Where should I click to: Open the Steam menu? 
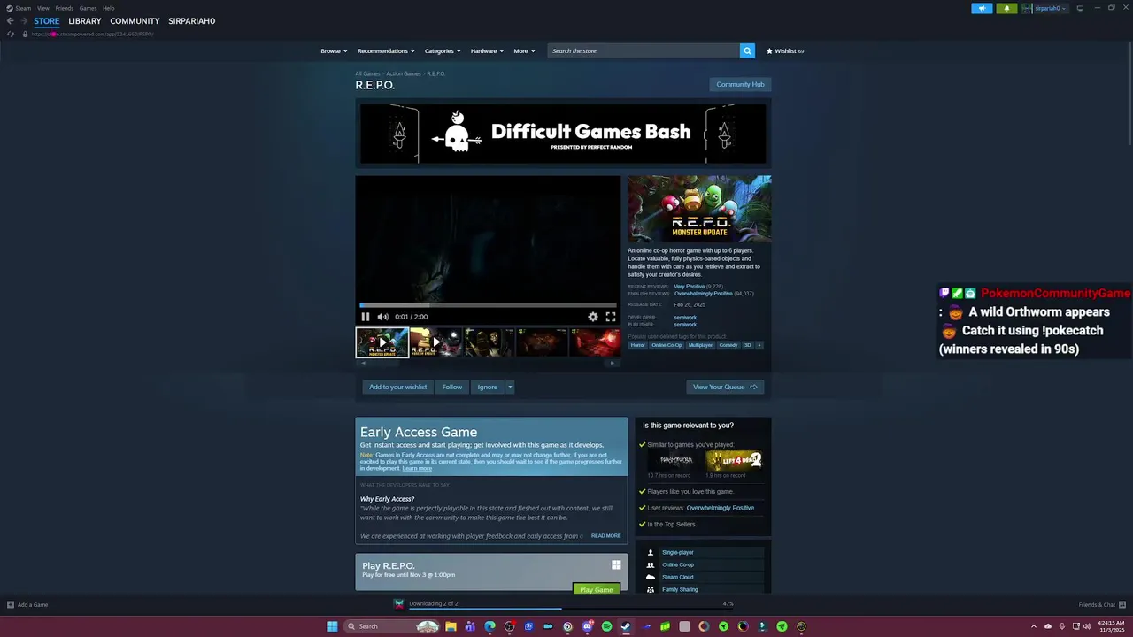click(x=19, y=8)
